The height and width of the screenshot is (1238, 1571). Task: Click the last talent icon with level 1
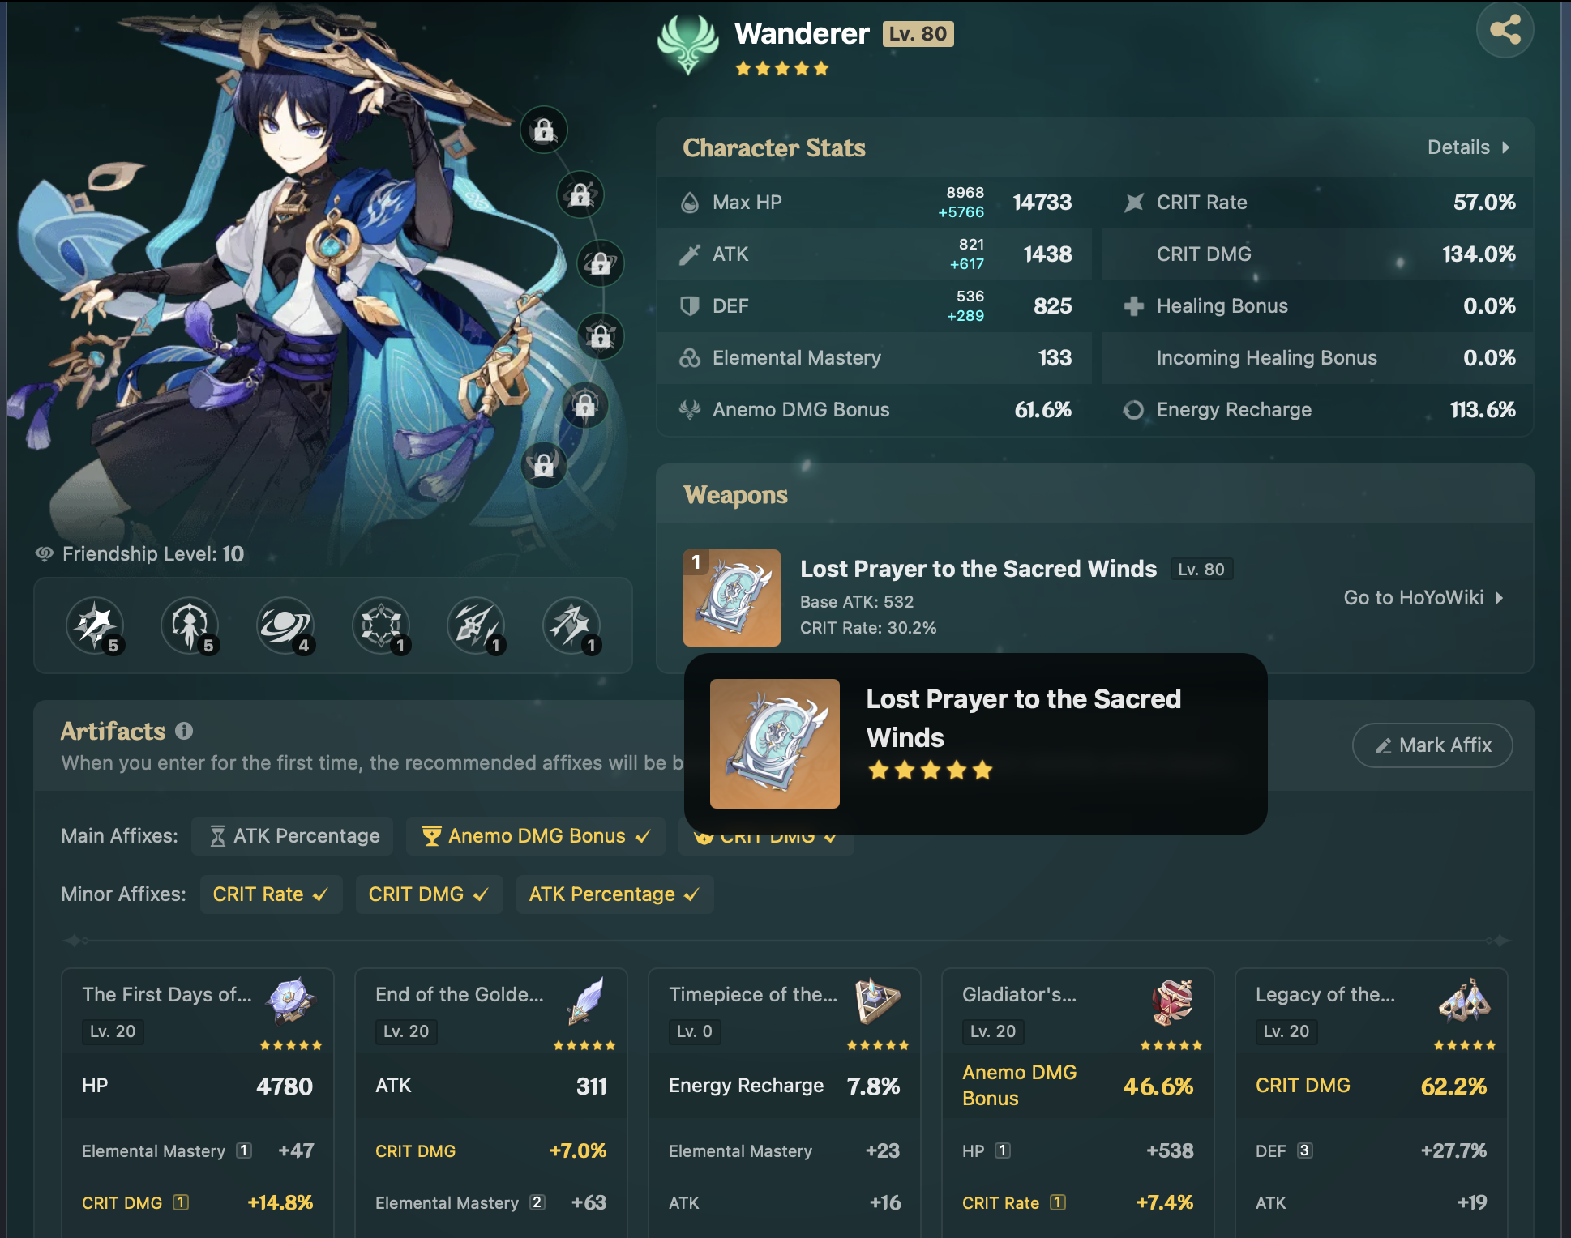point(572,625)
